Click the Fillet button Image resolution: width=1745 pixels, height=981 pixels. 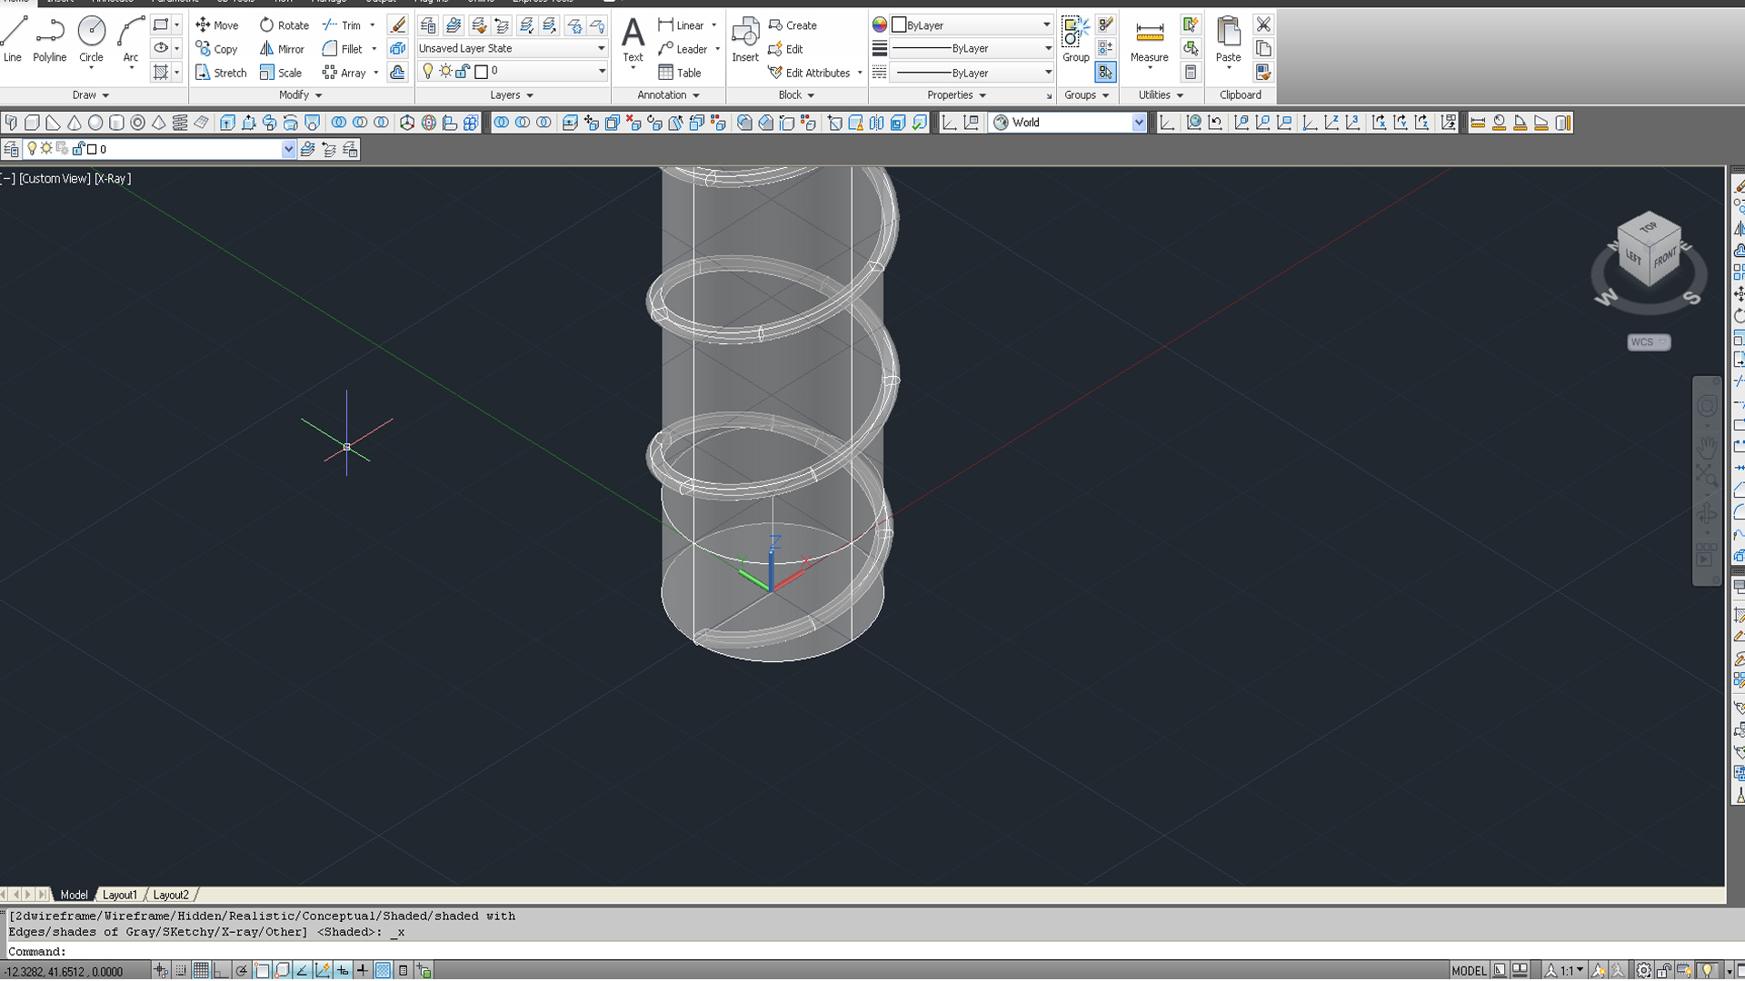(343, 48)
